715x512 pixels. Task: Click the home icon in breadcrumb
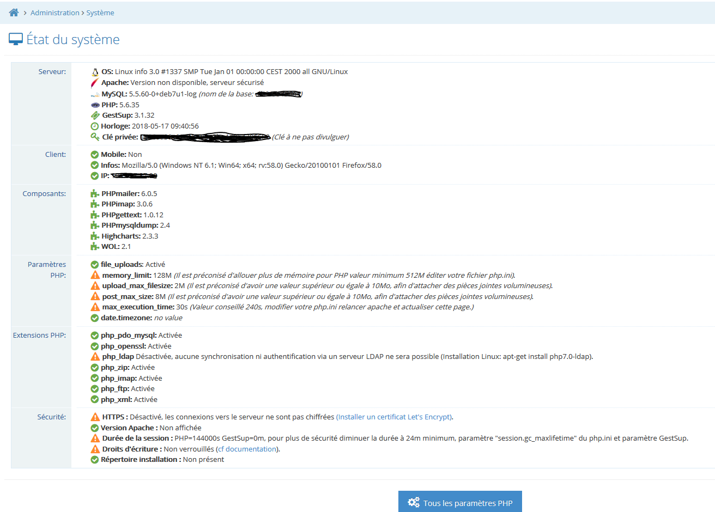point(14,13)
